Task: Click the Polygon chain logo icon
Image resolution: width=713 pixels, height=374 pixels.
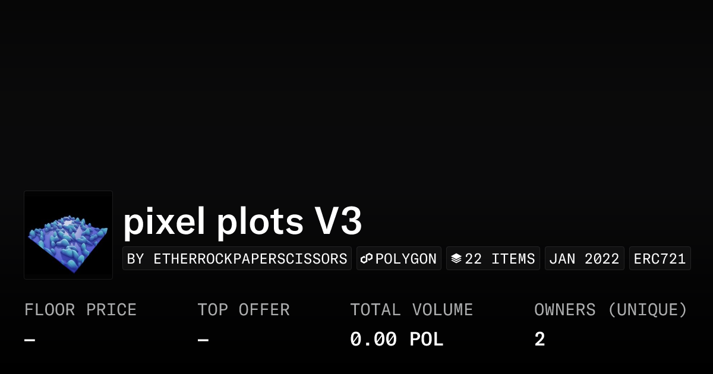Action: pos(367,259)
